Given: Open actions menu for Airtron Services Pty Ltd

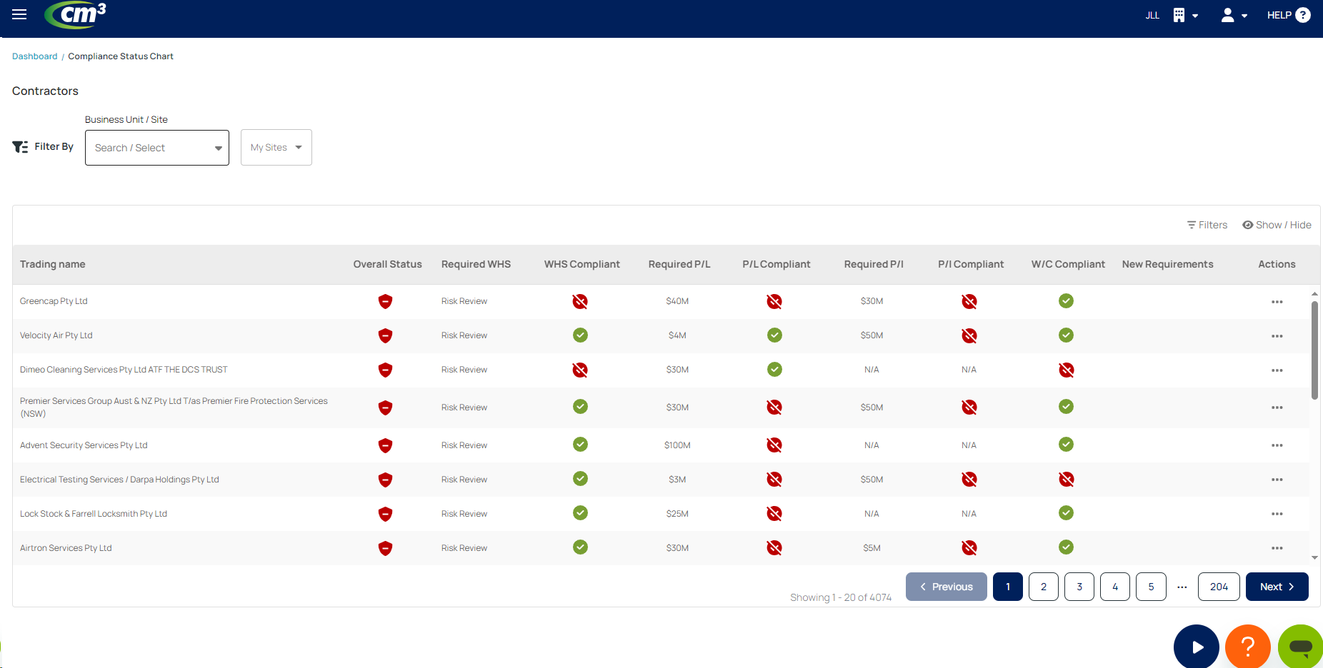Looking at the screenshot, I should (1277, 548).
